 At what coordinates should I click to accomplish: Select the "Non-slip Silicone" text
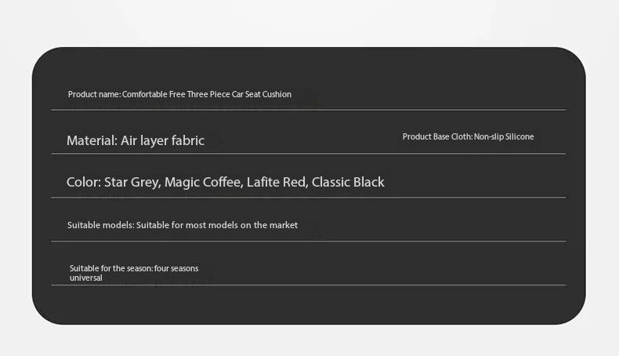pos(504,136)
